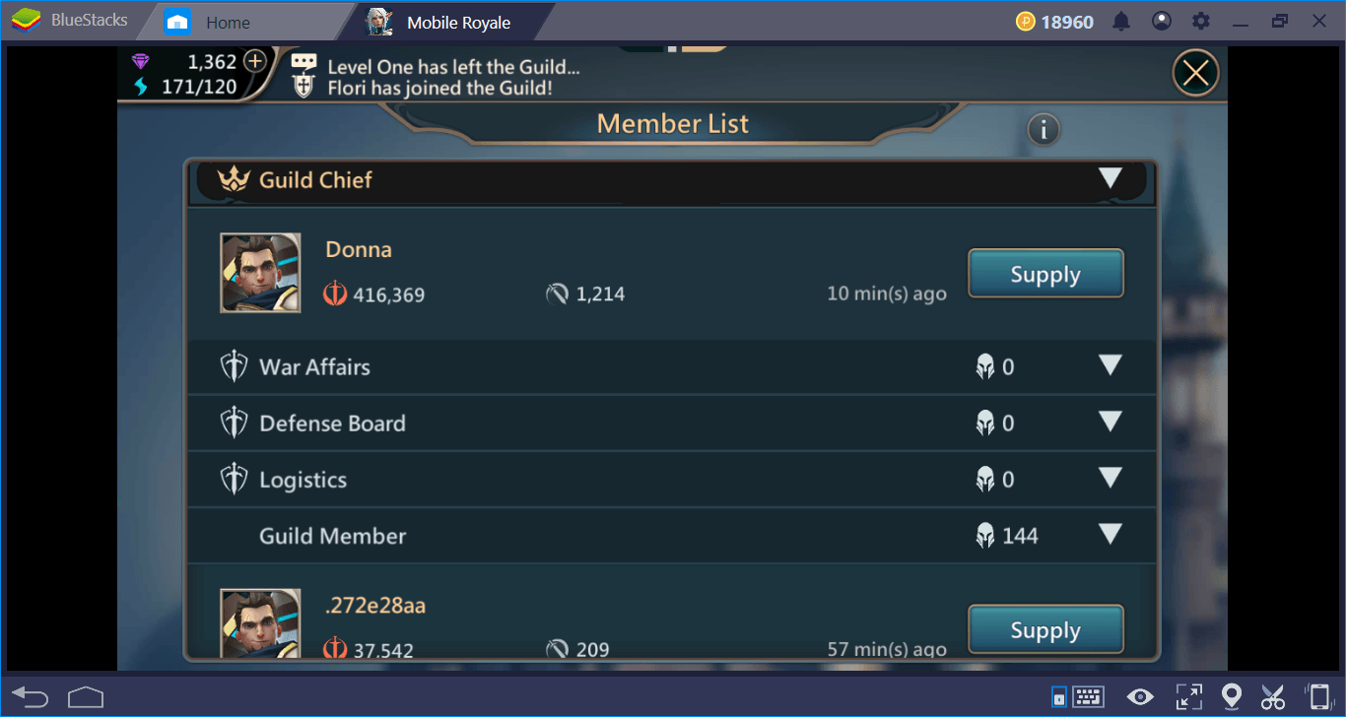
Task: Add gems with the plus icon
Action: [254, 61]
